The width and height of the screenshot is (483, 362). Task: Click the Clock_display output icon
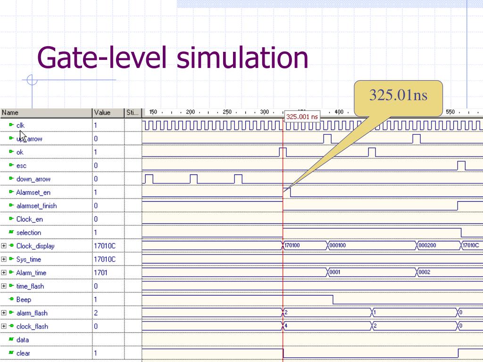pos(11,245)
